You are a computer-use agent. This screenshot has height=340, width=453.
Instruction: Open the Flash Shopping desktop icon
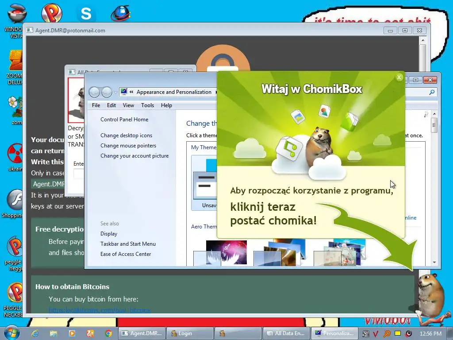12,204
